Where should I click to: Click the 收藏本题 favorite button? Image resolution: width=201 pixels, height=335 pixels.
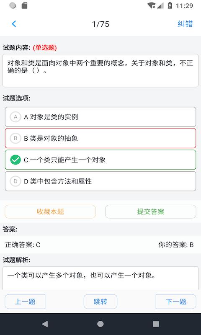pyautogui.click(x=50, y=211)
